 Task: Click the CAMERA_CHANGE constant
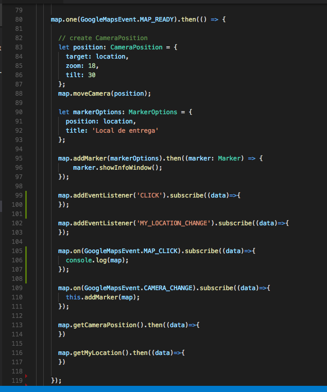(168, 288)
